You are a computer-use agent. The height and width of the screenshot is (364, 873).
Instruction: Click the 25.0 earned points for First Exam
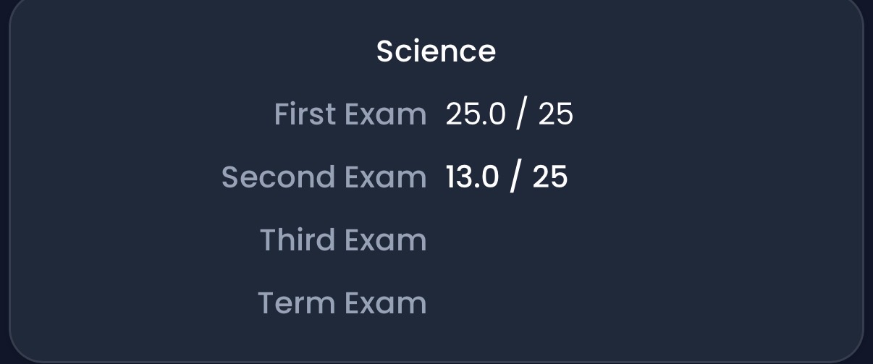pos(475,114)
